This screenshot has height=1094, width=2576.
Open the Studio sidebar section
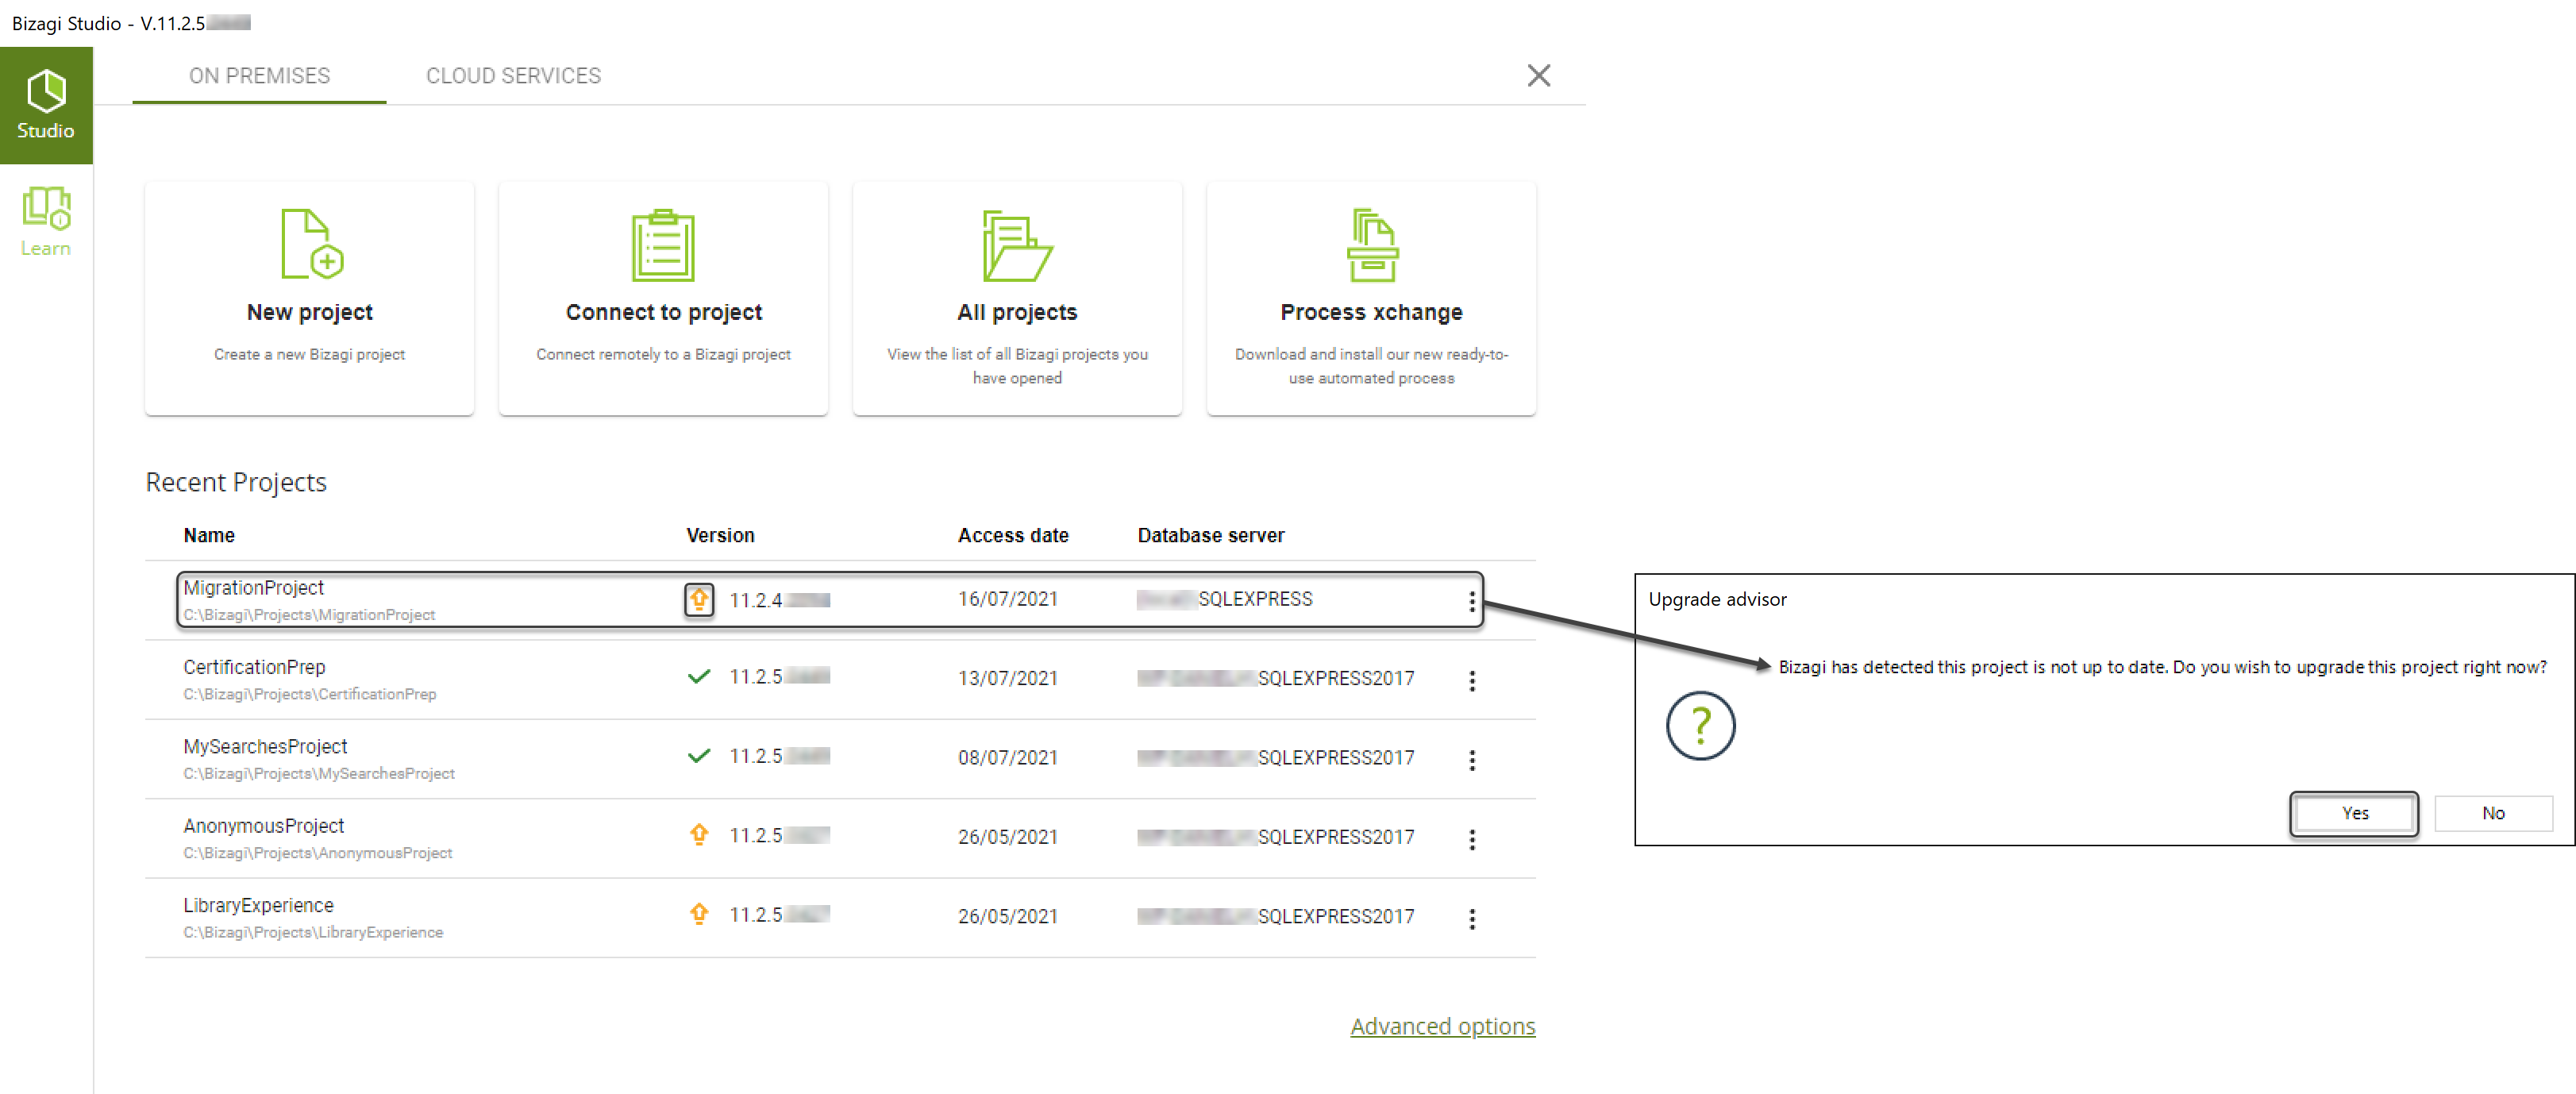coord(46,105)
